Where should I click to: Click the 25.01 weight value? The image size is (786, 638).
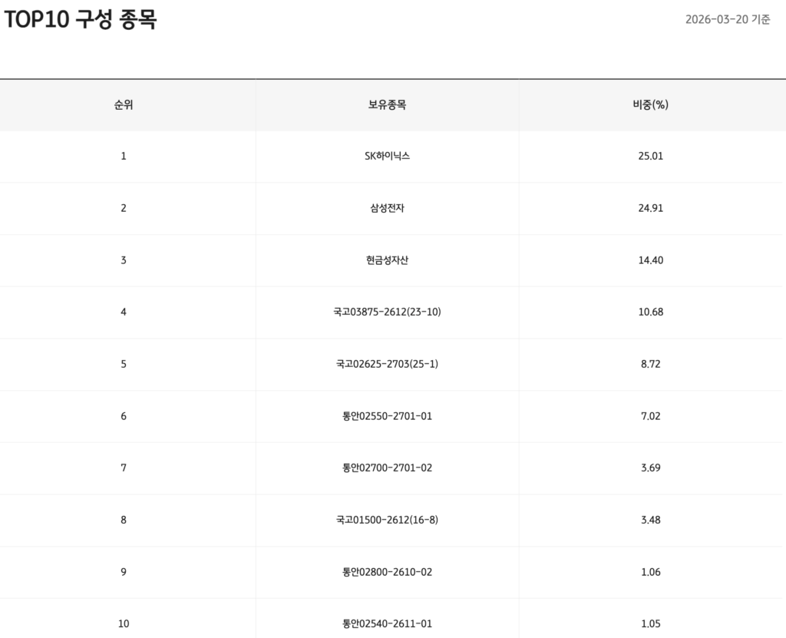coord(650,156)
